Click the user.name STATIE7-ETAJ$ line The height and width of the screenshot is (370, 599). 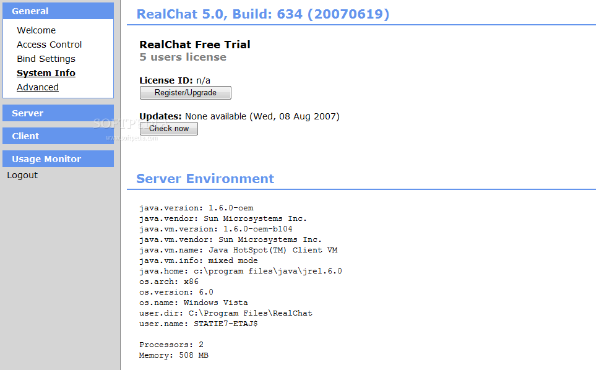pyautogui.click(x=199, y=324)
